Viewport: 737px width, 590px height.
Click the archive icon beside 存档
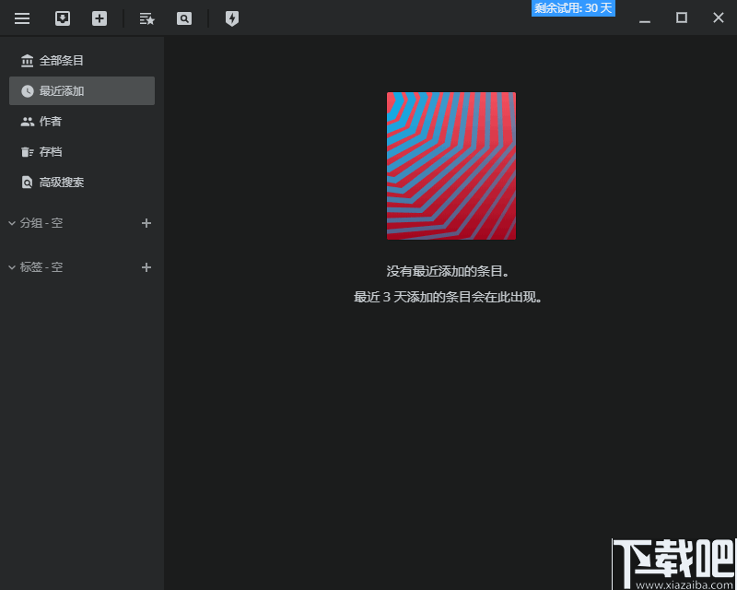pyautogui.click(x=28, y=152)
